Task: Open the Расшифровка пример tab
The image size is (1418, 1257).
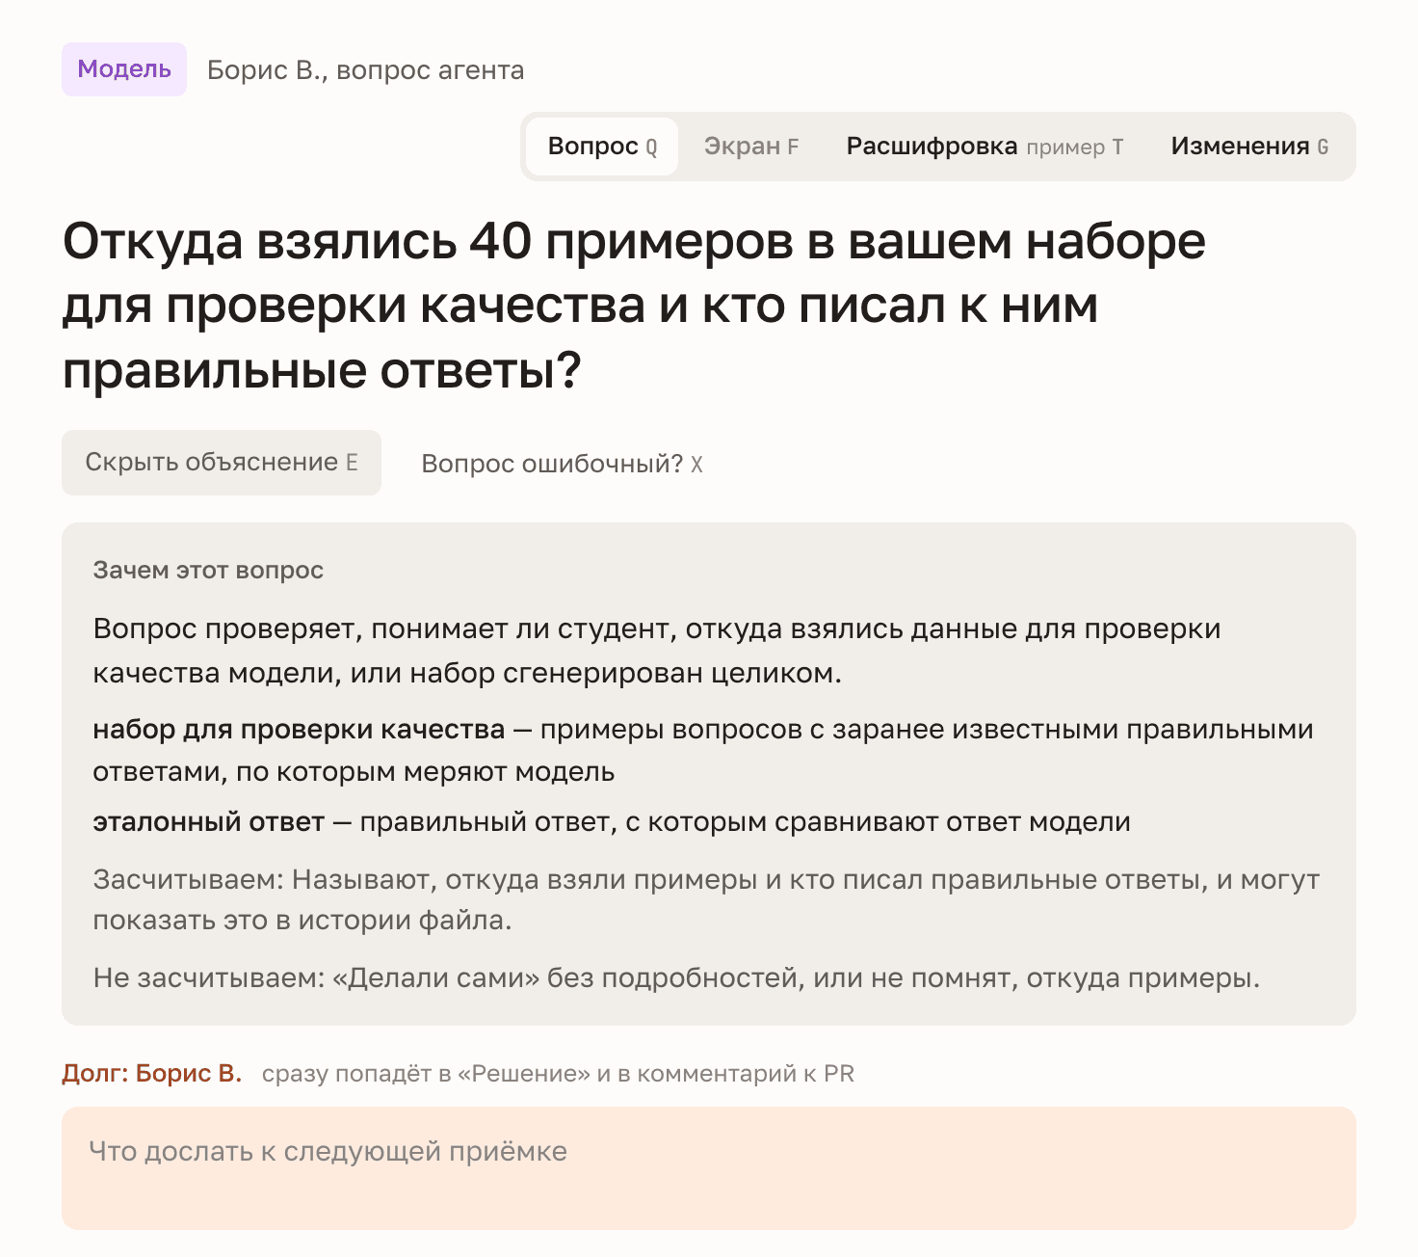Action: pyautogui.click(x=985, y=147)
